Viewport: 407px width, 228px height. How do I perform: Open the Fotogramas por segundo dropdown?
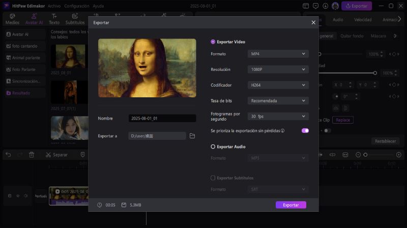[278, 117]
